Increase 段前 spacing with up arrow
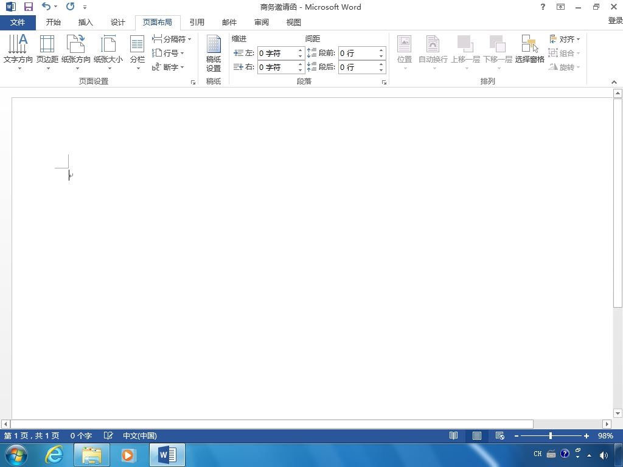The image size is (623, 467). (x=381, y=50)
